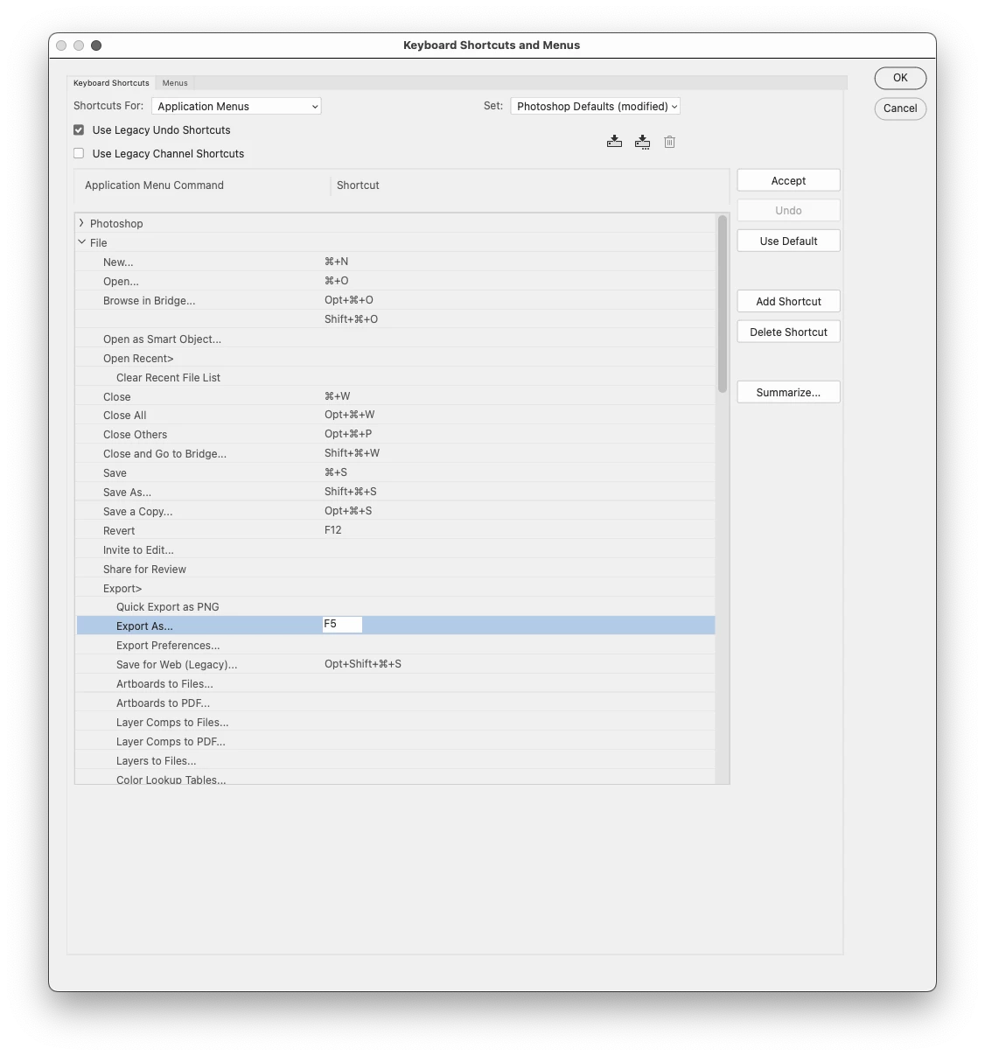
Task: Collapse the File menu group
Action: point(81,242)
